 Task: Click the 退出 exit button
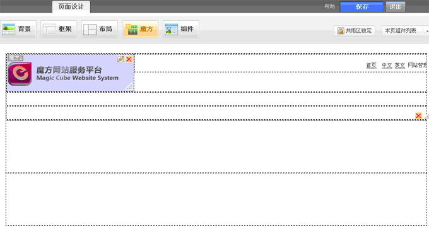point(396,7)
